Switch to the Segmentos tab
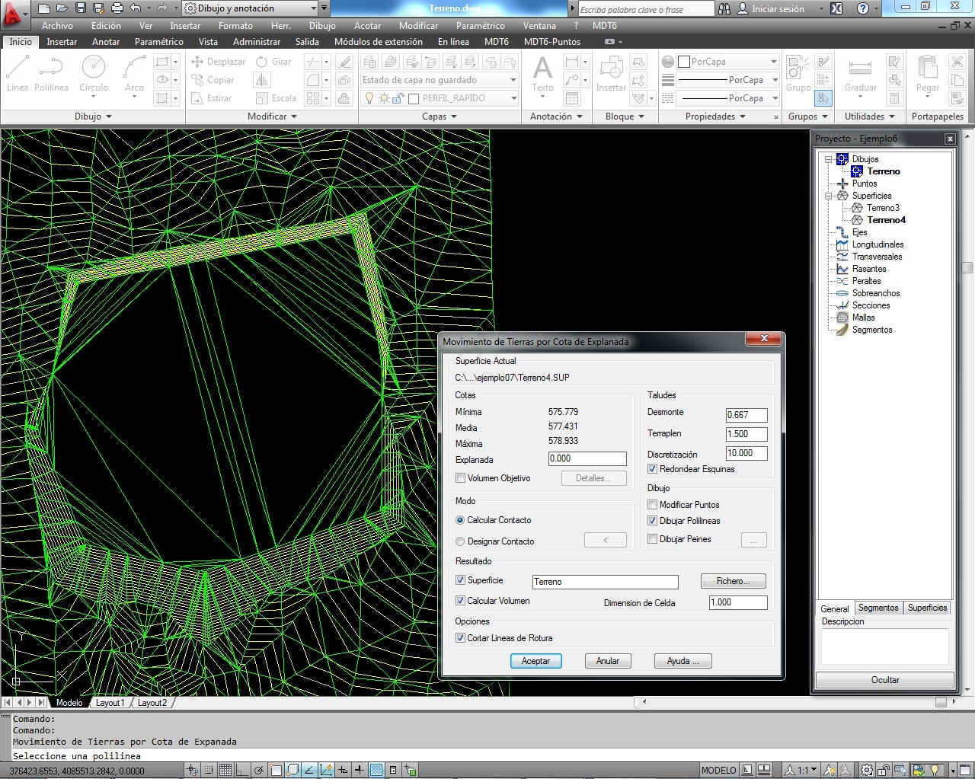This screenshot has height=779, width=975. 877,608
